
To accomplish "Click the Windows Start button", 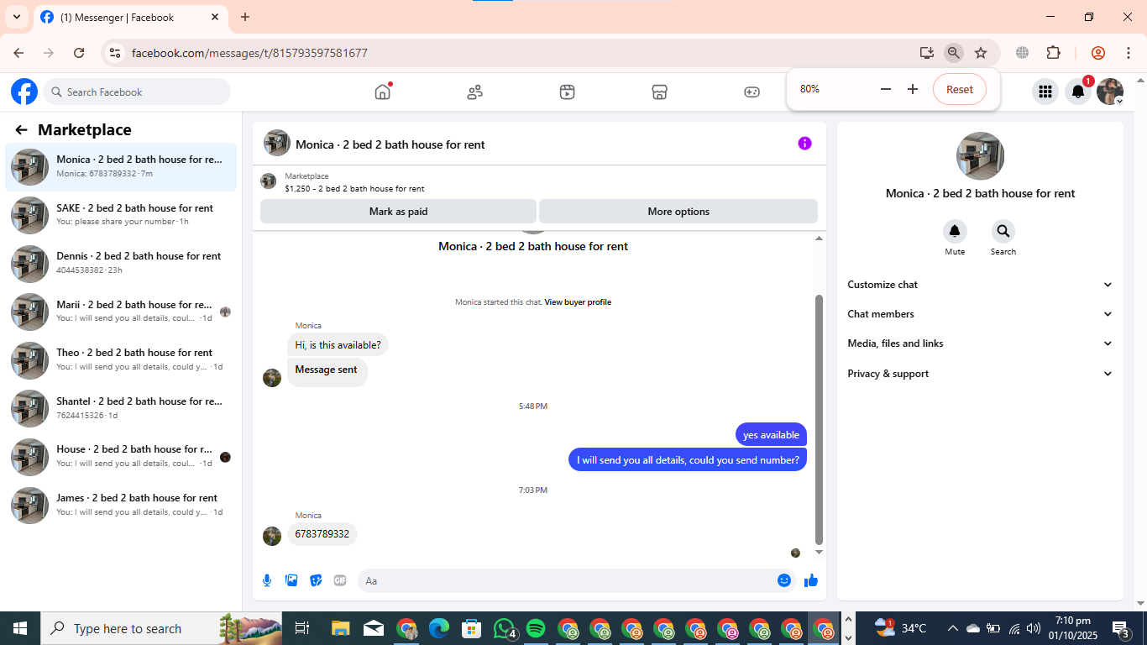I will (20, 628).
